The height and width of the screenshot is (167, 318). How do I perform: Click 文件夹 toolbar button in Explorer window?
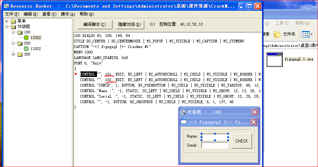tap(285, 34)
